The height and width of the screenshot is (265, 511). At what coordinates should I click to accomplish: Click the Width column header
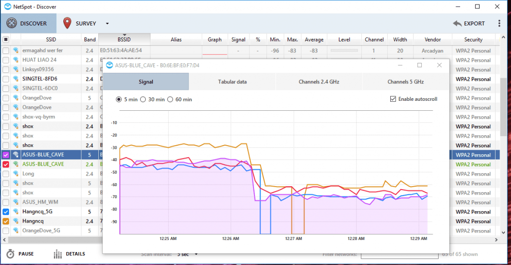400,39
